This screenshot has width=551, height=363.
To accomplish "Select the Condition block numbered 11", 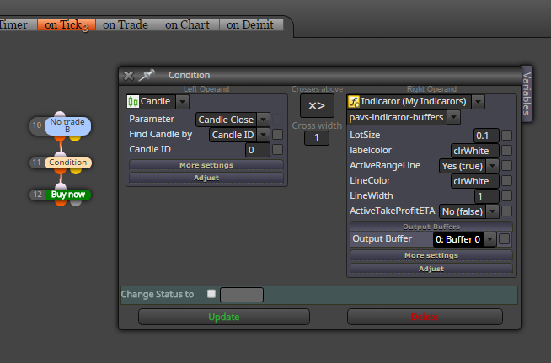I will [x=67, y=163].
